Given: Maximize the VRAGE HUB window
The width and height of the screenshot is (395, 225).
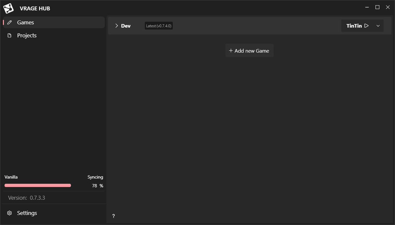Looking at the screenshot, I should click(x=378, y=7).
